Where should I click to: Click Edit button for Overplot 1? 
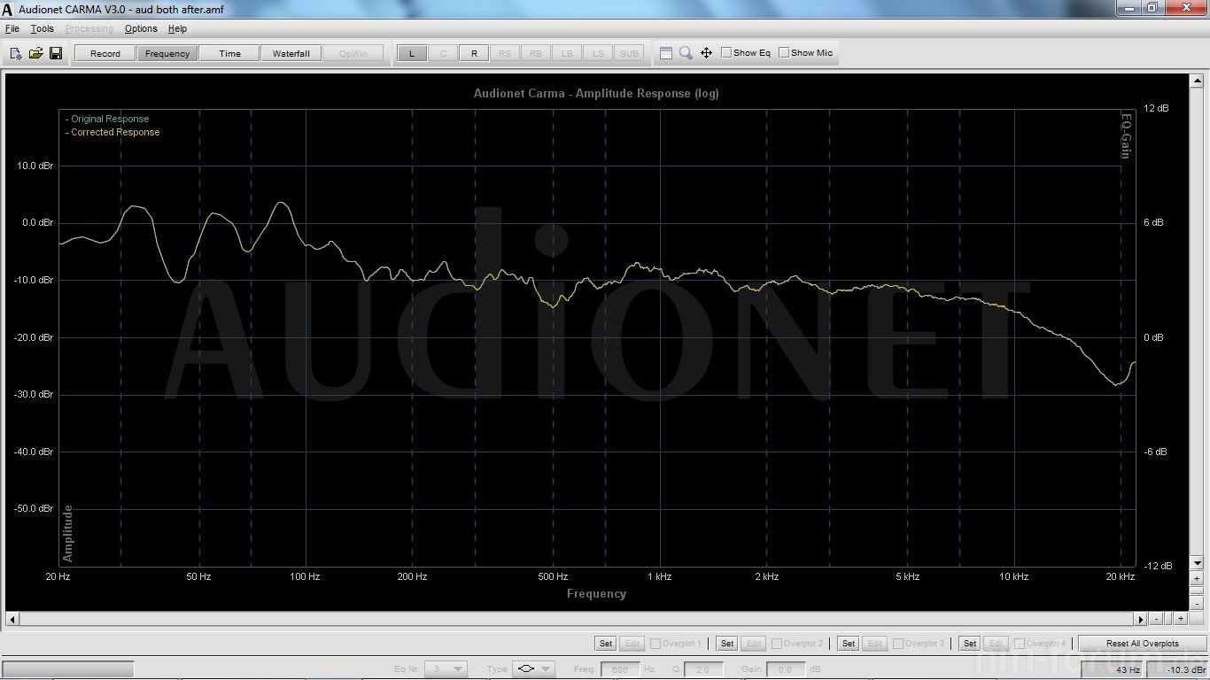[632, 644]
